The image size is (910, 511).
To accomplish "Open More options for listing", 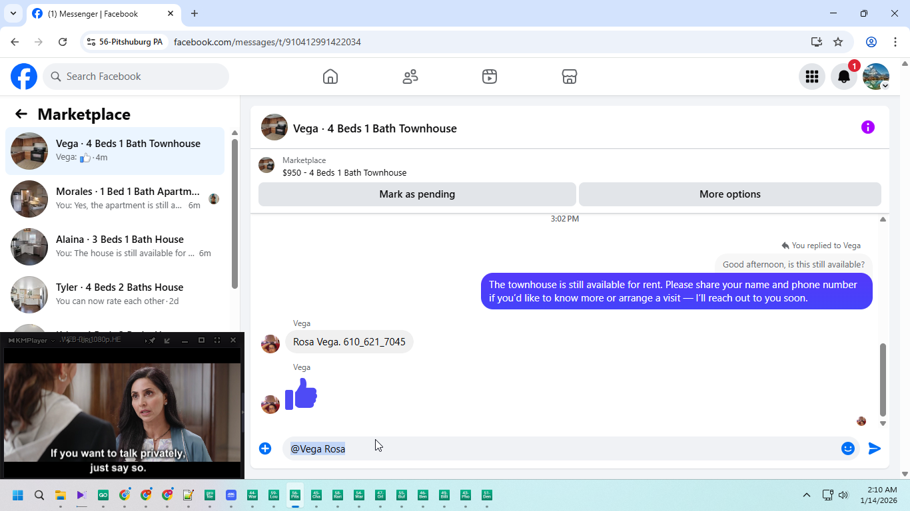I will coord(730,194).
